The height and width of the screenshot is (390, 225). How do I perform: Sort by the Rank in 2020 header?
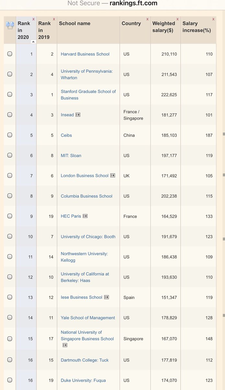[x=24, y=30]
